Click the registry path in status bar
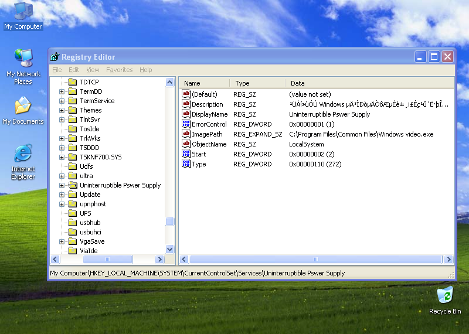The image size is (469, 334). pos(198,273)
